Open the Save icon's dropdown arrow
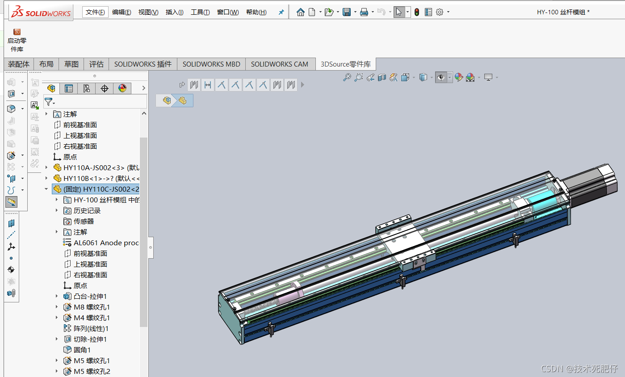The image size is (625, 377). (x=355, y=12)
